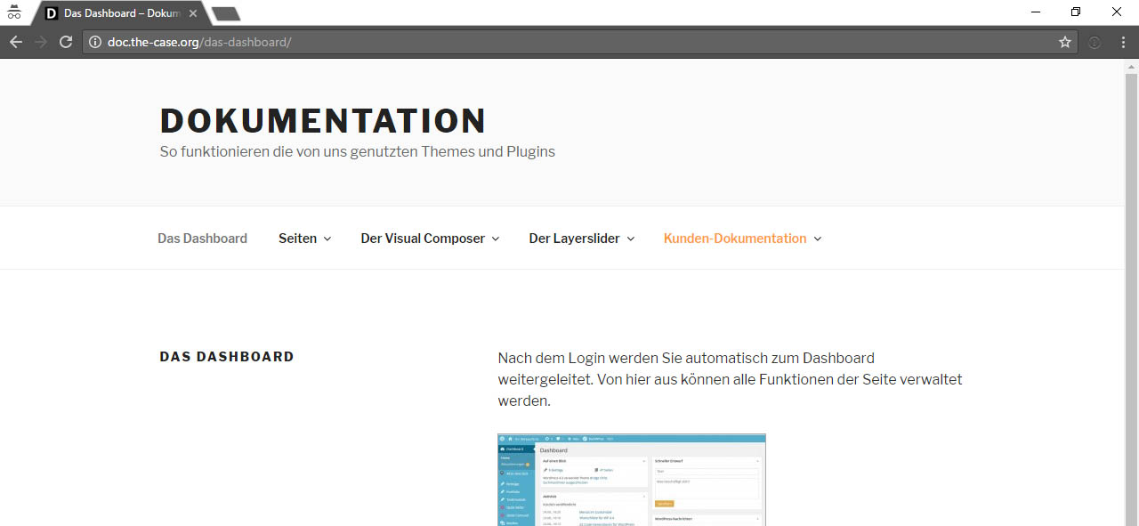Click the DOKUMENTATION site title link
The height and width of the screenshot is (526, 1139).
click(x=323, y=121)
